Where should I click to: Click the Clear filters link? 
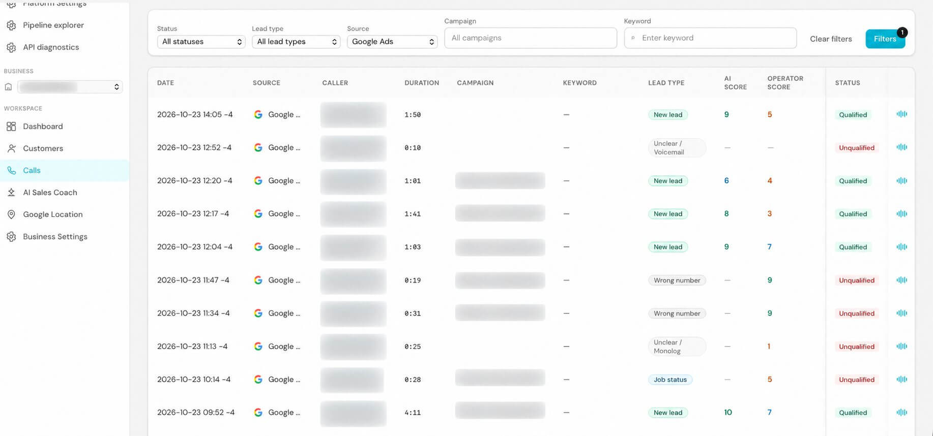click(831, 39)
